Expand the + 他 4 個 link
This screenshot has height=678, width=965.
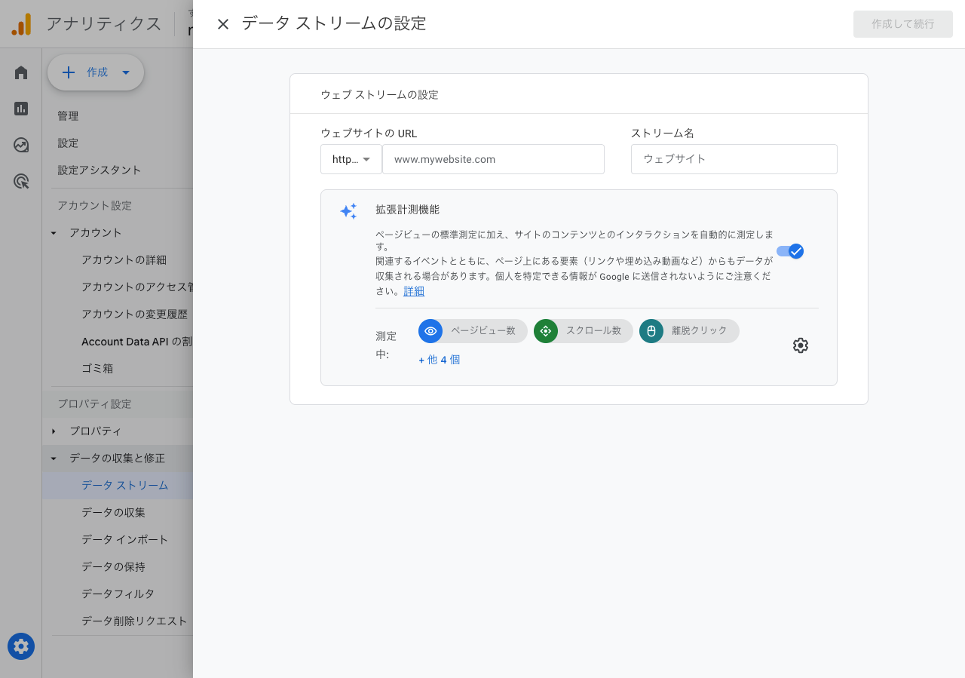[x=440, y=360]
